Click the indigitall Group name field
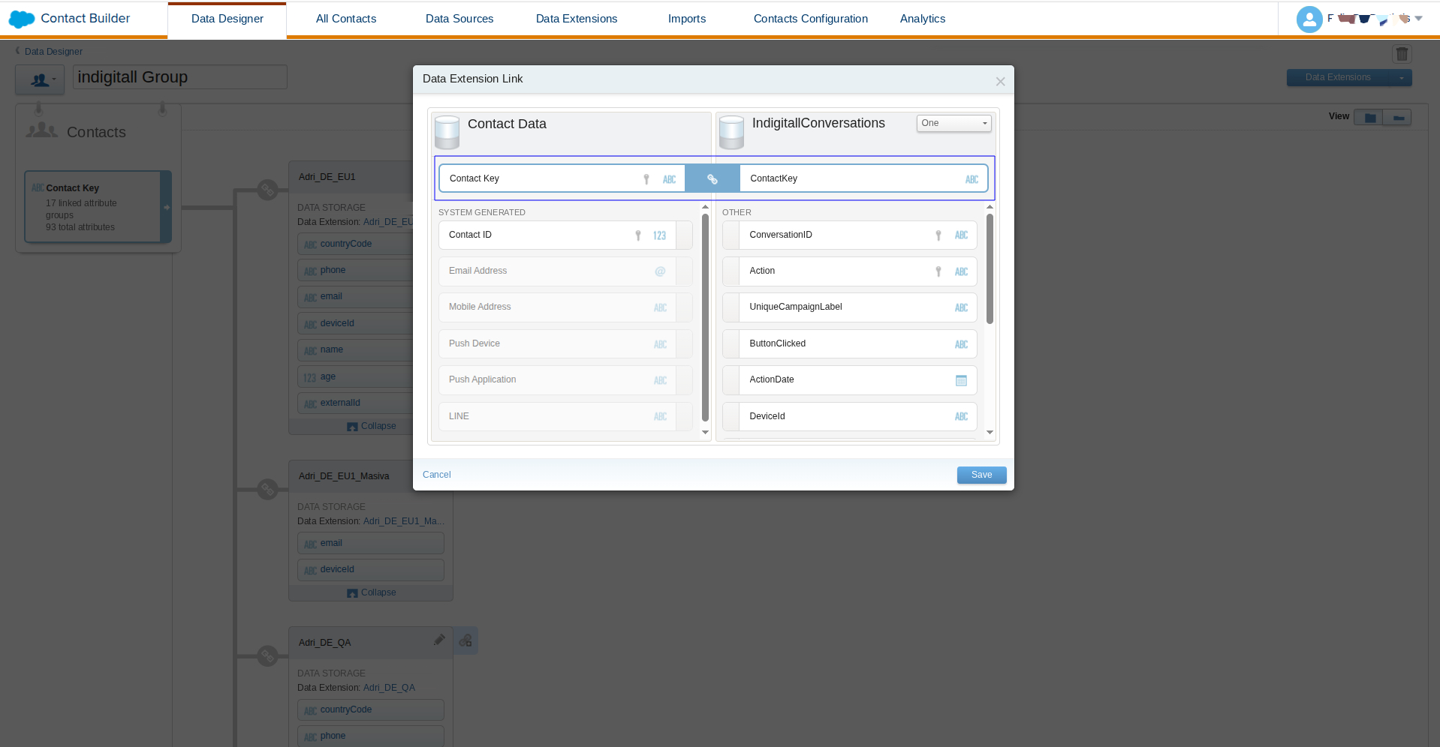 pos(180,77)
